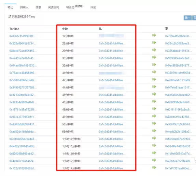Open recipient address 0x9ac953bb534977
Viewport: 196px width, 176px height.
(179, 65)
